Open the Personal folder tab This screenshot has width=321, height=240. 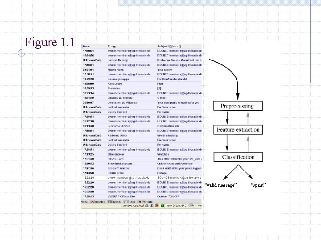coord(148,202)
